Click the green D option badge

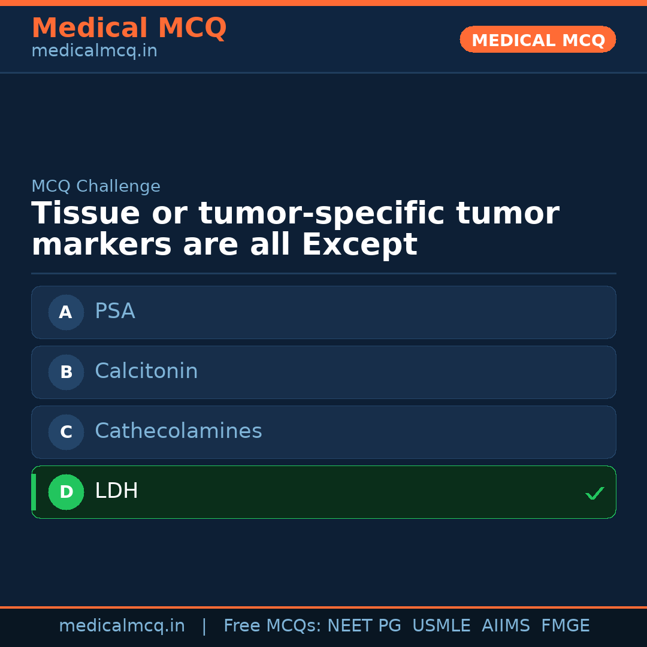(66, 492)
